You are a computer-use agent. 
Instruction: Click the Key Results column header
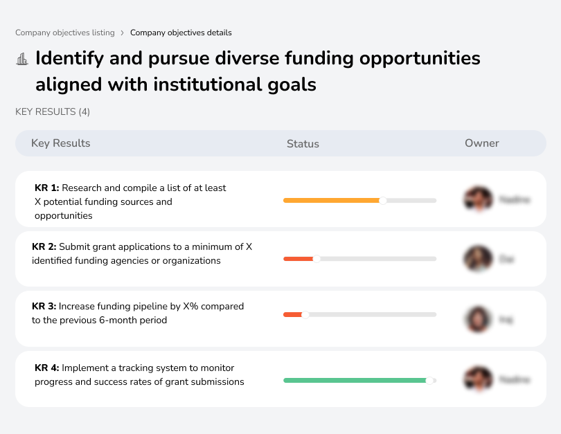pos(61,143)
